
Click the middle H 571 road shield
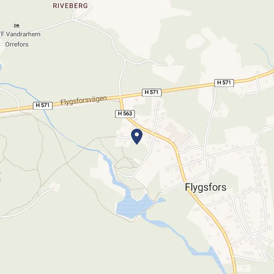[151, 93]
